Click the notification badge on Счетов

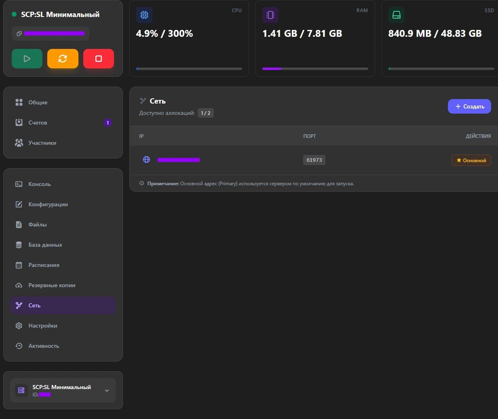tap(108, 123)
